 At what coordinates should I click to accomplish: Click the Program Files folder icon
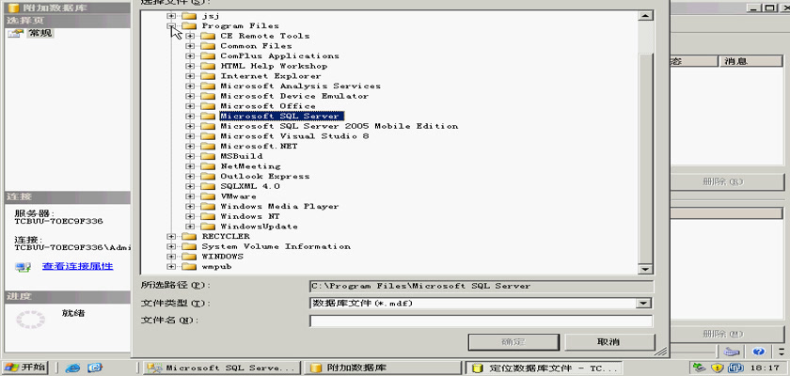189,25
